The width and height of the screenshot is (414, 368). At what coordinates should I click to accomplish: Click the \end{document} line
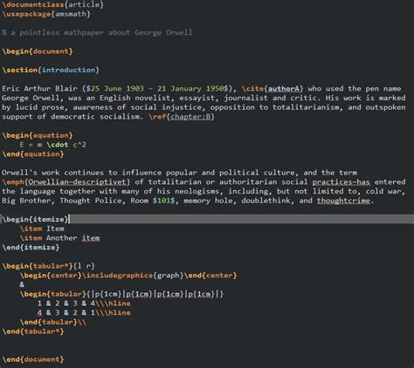(x=33, y=359)
